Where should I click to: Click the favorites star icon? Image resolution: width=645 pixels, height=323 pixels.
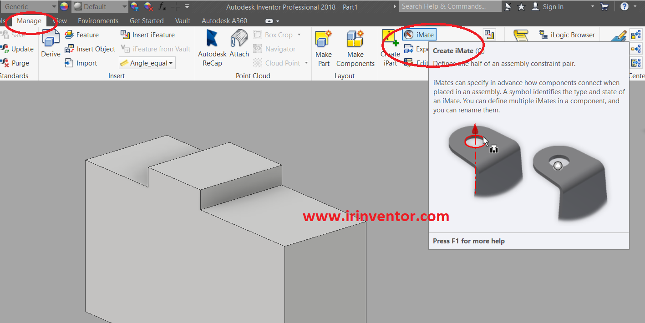pyautogui.click(x=522, y=6)
